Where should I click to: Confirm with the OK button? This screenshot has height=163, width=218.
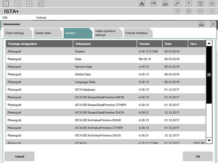click(198, 156)
